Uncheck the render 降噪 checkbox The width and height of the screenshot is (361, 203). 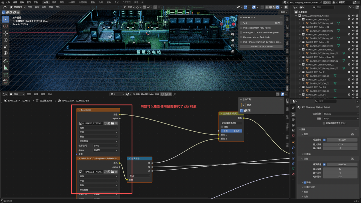[305, 182]
